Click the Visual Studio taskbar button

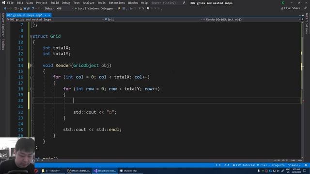(105, 171)
